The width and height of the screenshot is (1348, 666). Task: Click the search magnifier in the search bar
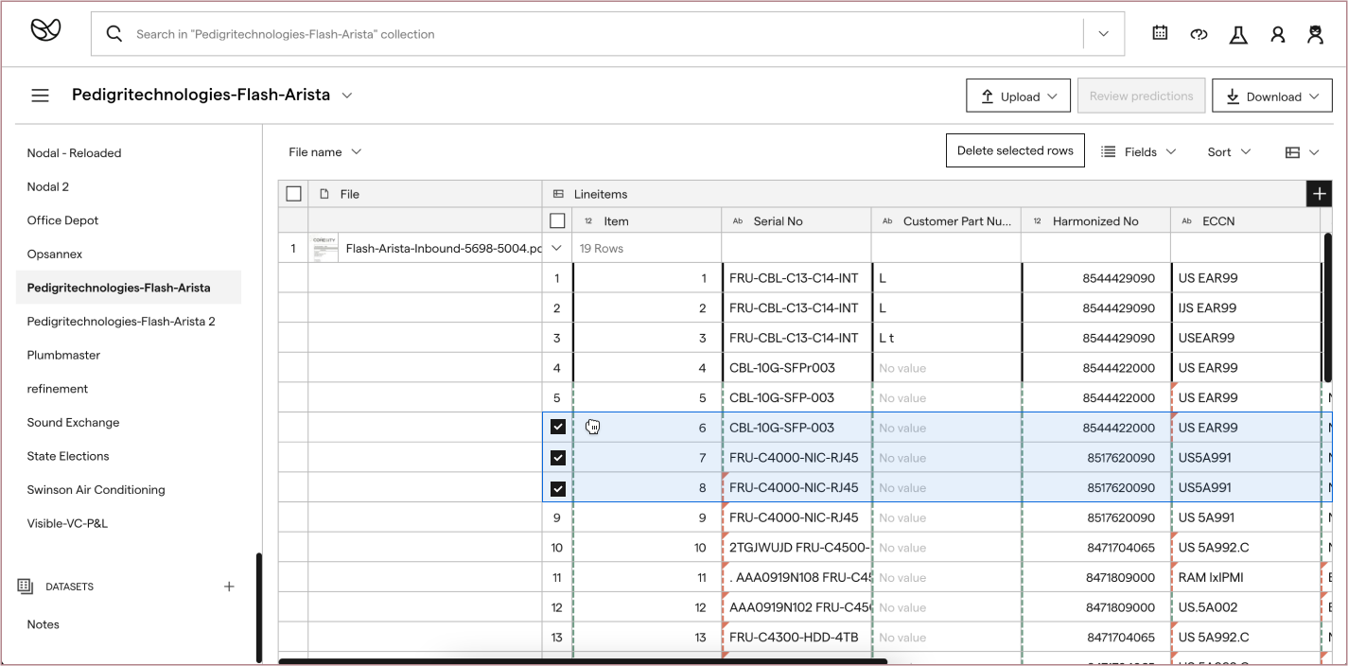[x=114, y=32]
